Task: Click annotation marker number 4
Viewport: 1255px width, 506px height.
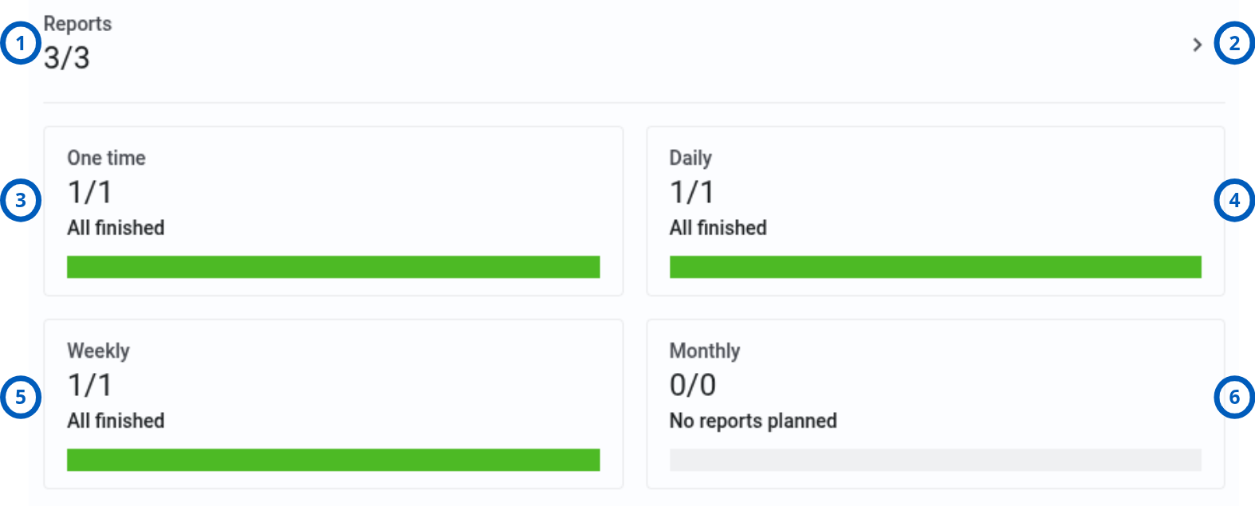Action: pos(1234,200)
